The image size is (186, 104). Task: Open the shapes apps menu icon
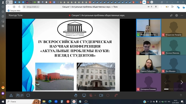[x=11, y=95]
